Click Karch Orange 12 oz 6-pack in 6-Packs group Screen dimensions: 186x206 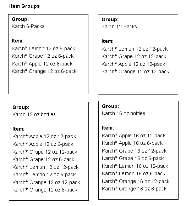[x=44, y=71]
